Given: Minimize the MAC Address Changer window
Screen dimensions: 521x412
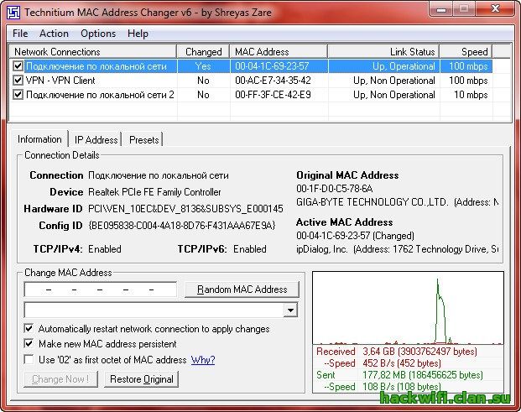Looking at the screenshot, I should tap(440, 8).
